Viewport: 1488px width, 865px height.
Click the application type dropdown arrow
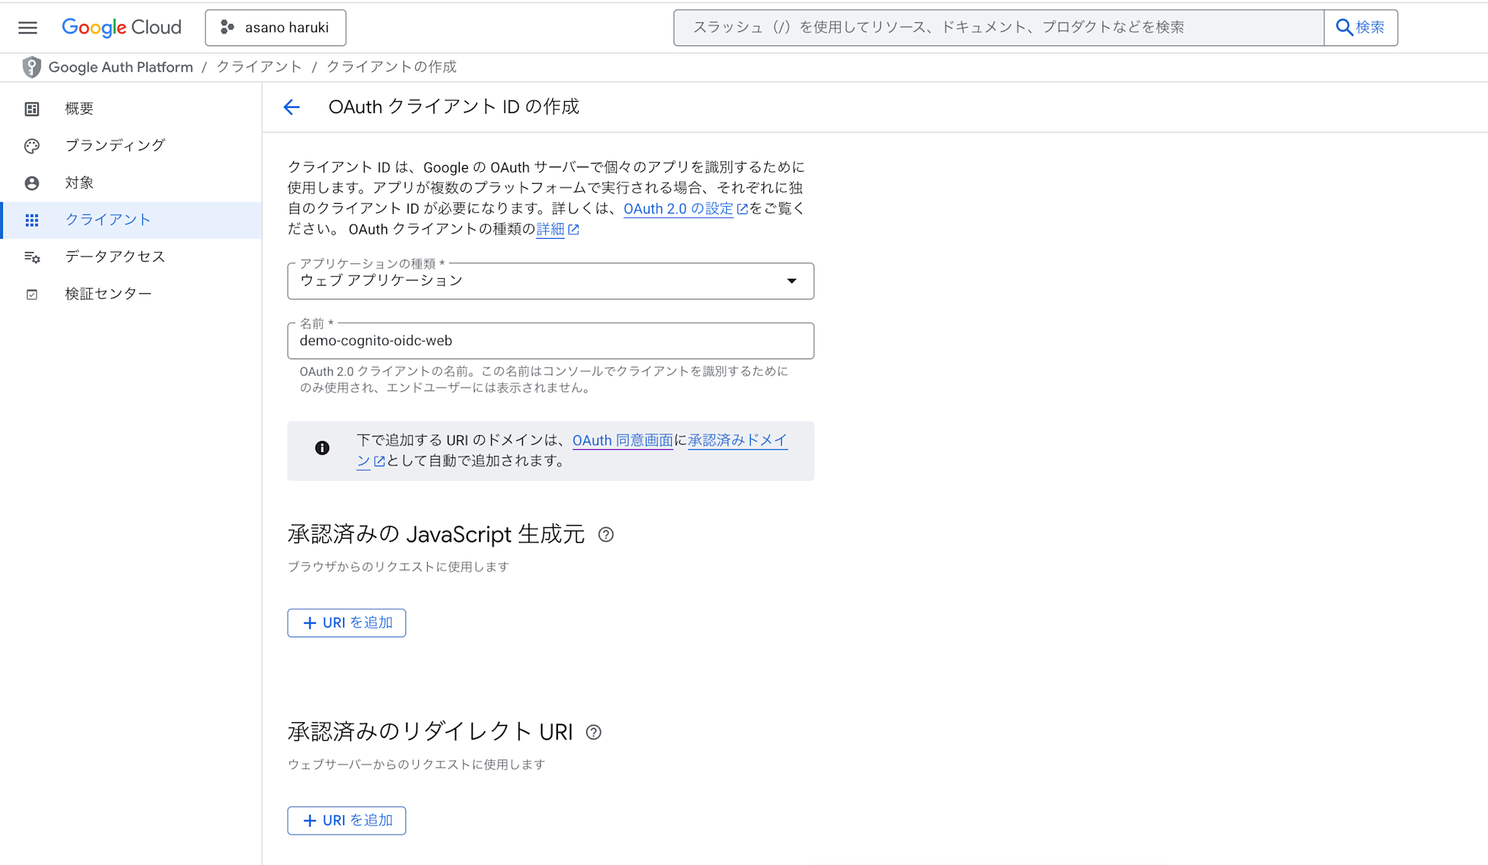(x=792, y=281)
